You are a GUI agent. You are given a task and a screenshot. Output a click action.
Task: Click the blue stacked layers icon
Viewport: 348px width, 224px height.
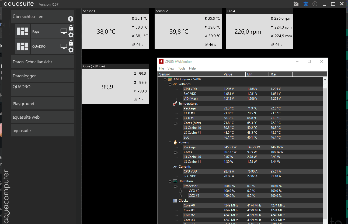pyautogui.click(x=306, y=4)
